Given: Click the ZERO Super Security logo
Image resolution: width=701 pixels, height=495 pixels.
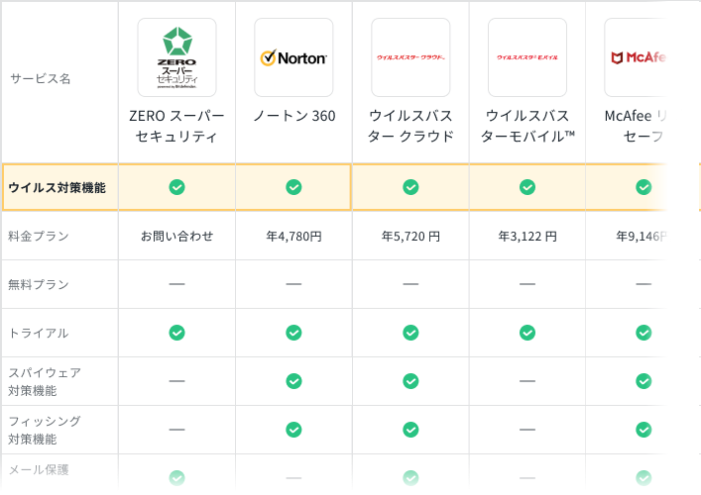Looking at the screenshot, I should 176,57.
